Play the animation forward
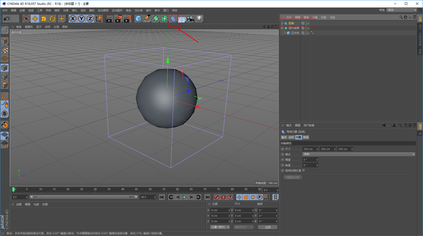This screenshot has width=423, height=236. tap(185, 197)
